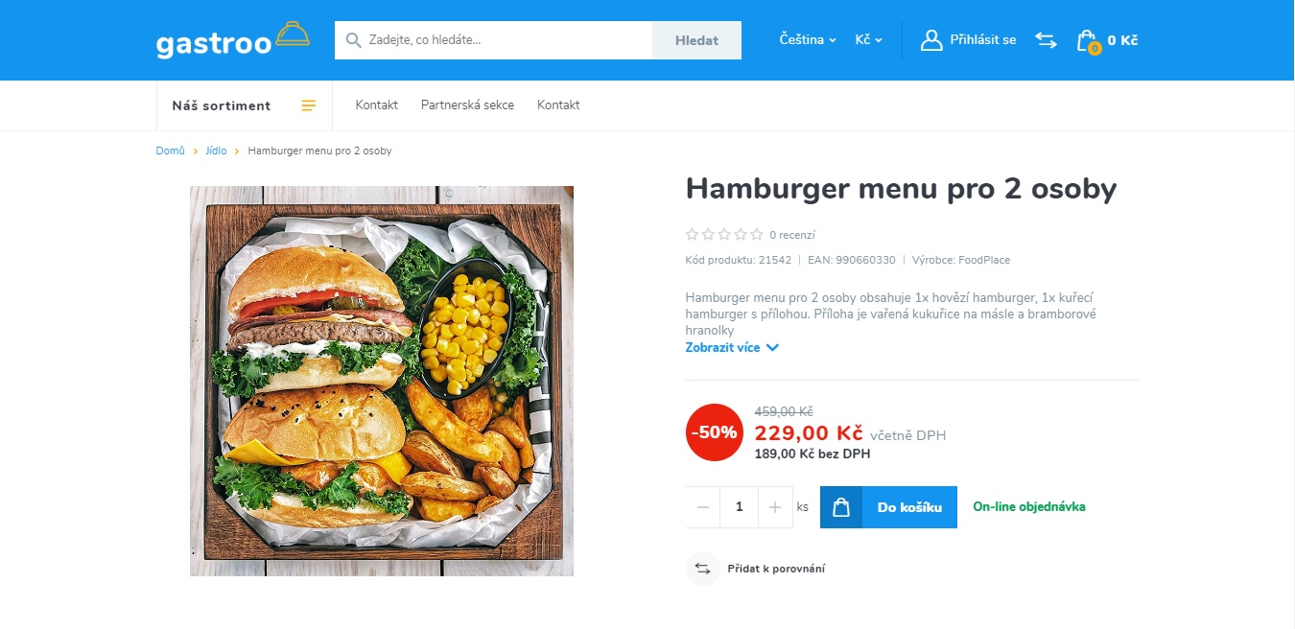Click the star rating row
The width and height of the screenshot is (1295, 629).
coord(724,234)
